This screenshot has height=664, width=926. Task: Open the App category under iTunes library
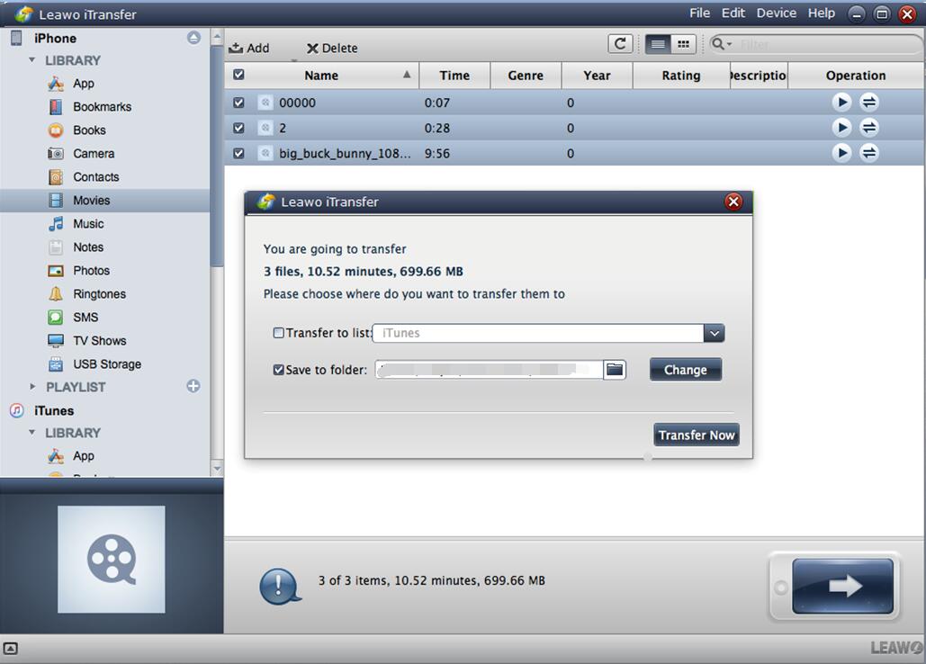(84, 456)
